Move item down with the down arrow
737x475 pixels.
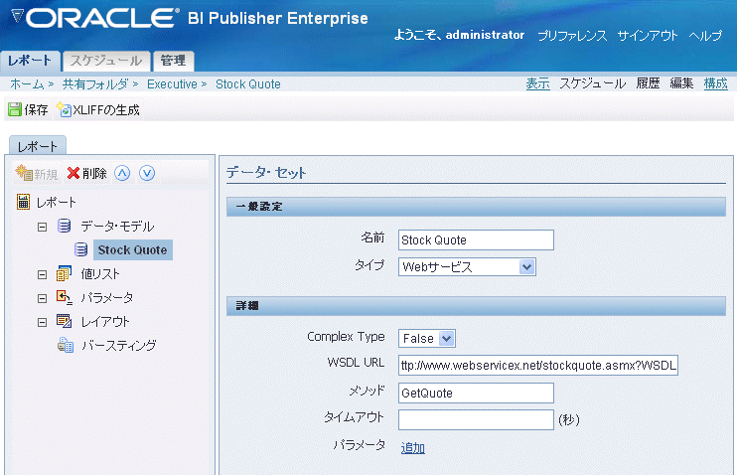point(147,173)
